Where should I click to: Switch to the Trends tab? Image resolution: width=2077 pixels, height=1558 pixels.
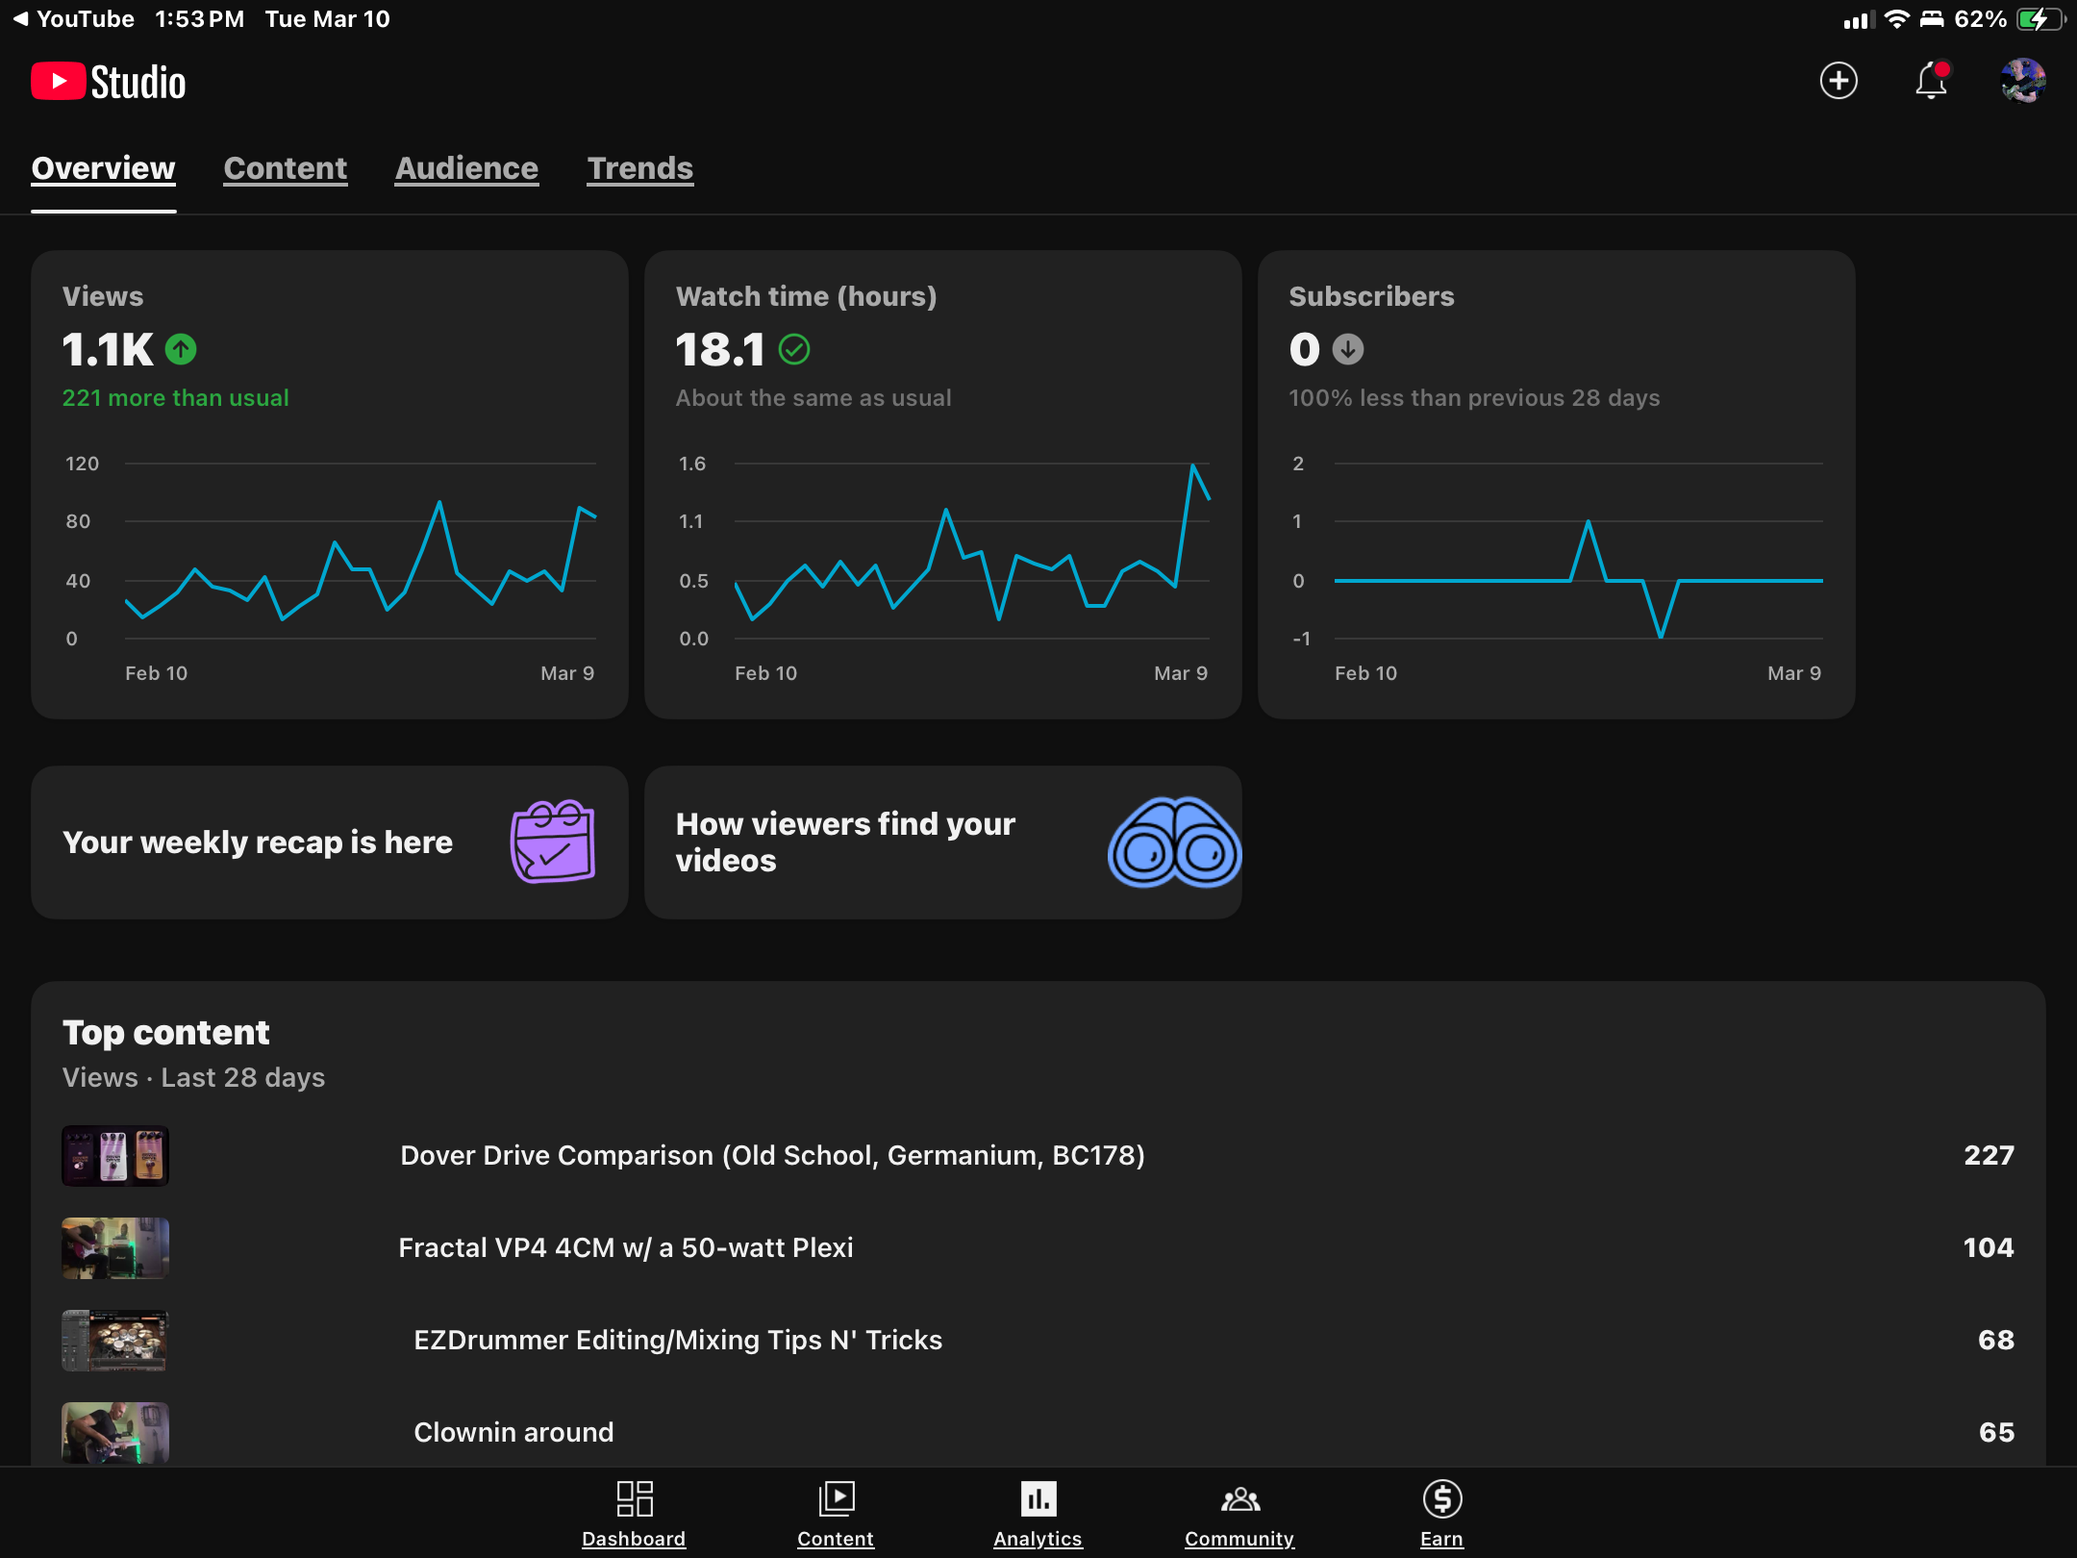coord(639,168)
